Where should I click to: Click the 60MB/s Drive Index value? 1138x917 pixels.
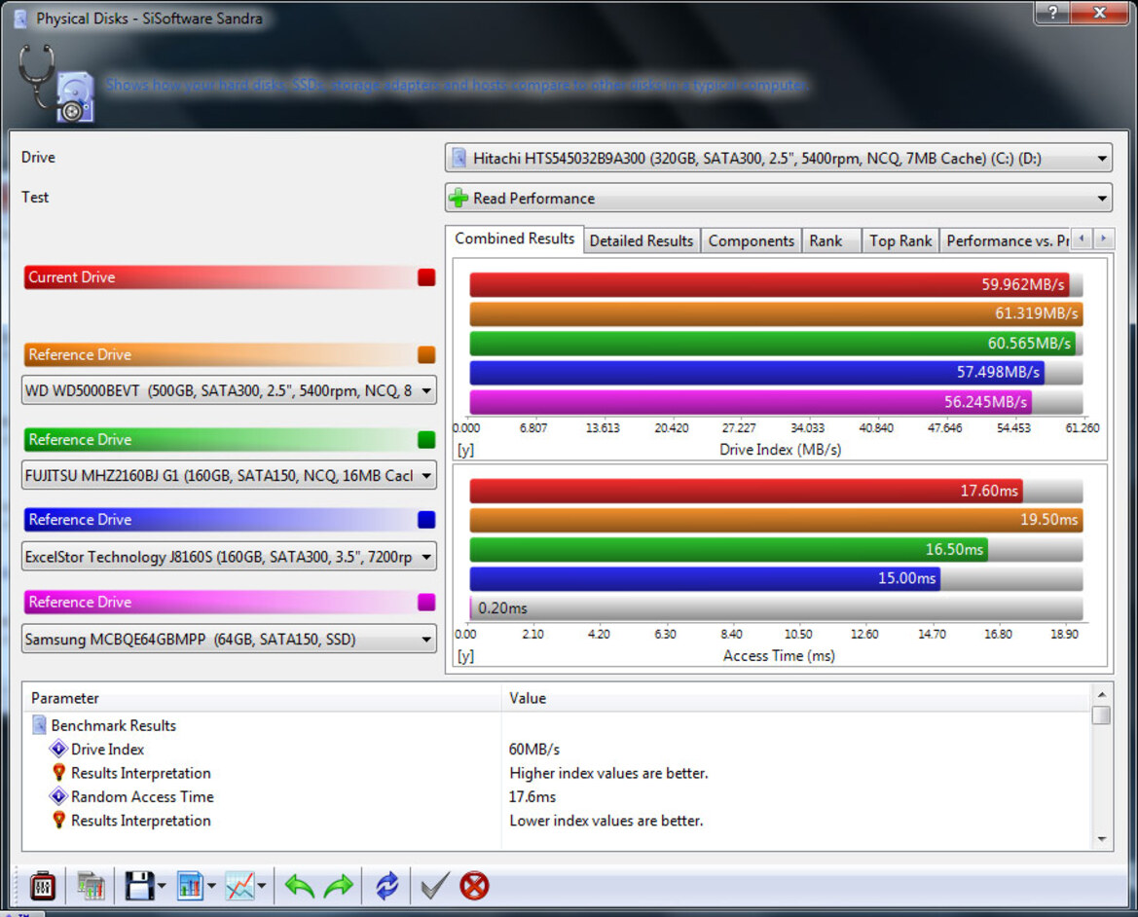tap(534, 750)
